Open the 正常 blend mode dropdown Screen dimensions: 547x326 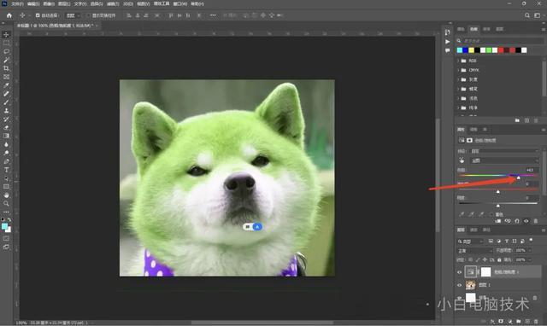click(474, 250)
